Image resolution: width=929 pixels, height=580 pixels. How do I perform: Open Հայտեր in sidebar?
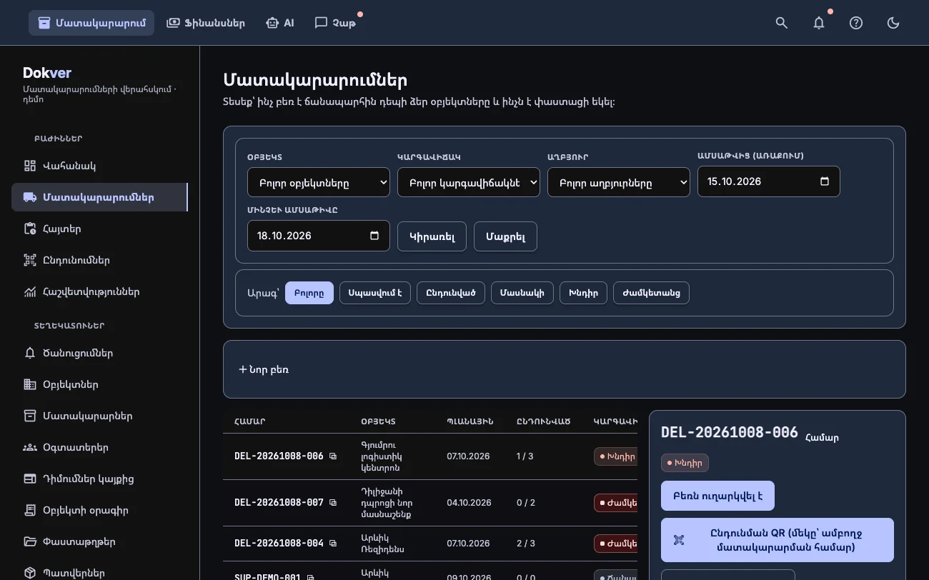[99, 229]
